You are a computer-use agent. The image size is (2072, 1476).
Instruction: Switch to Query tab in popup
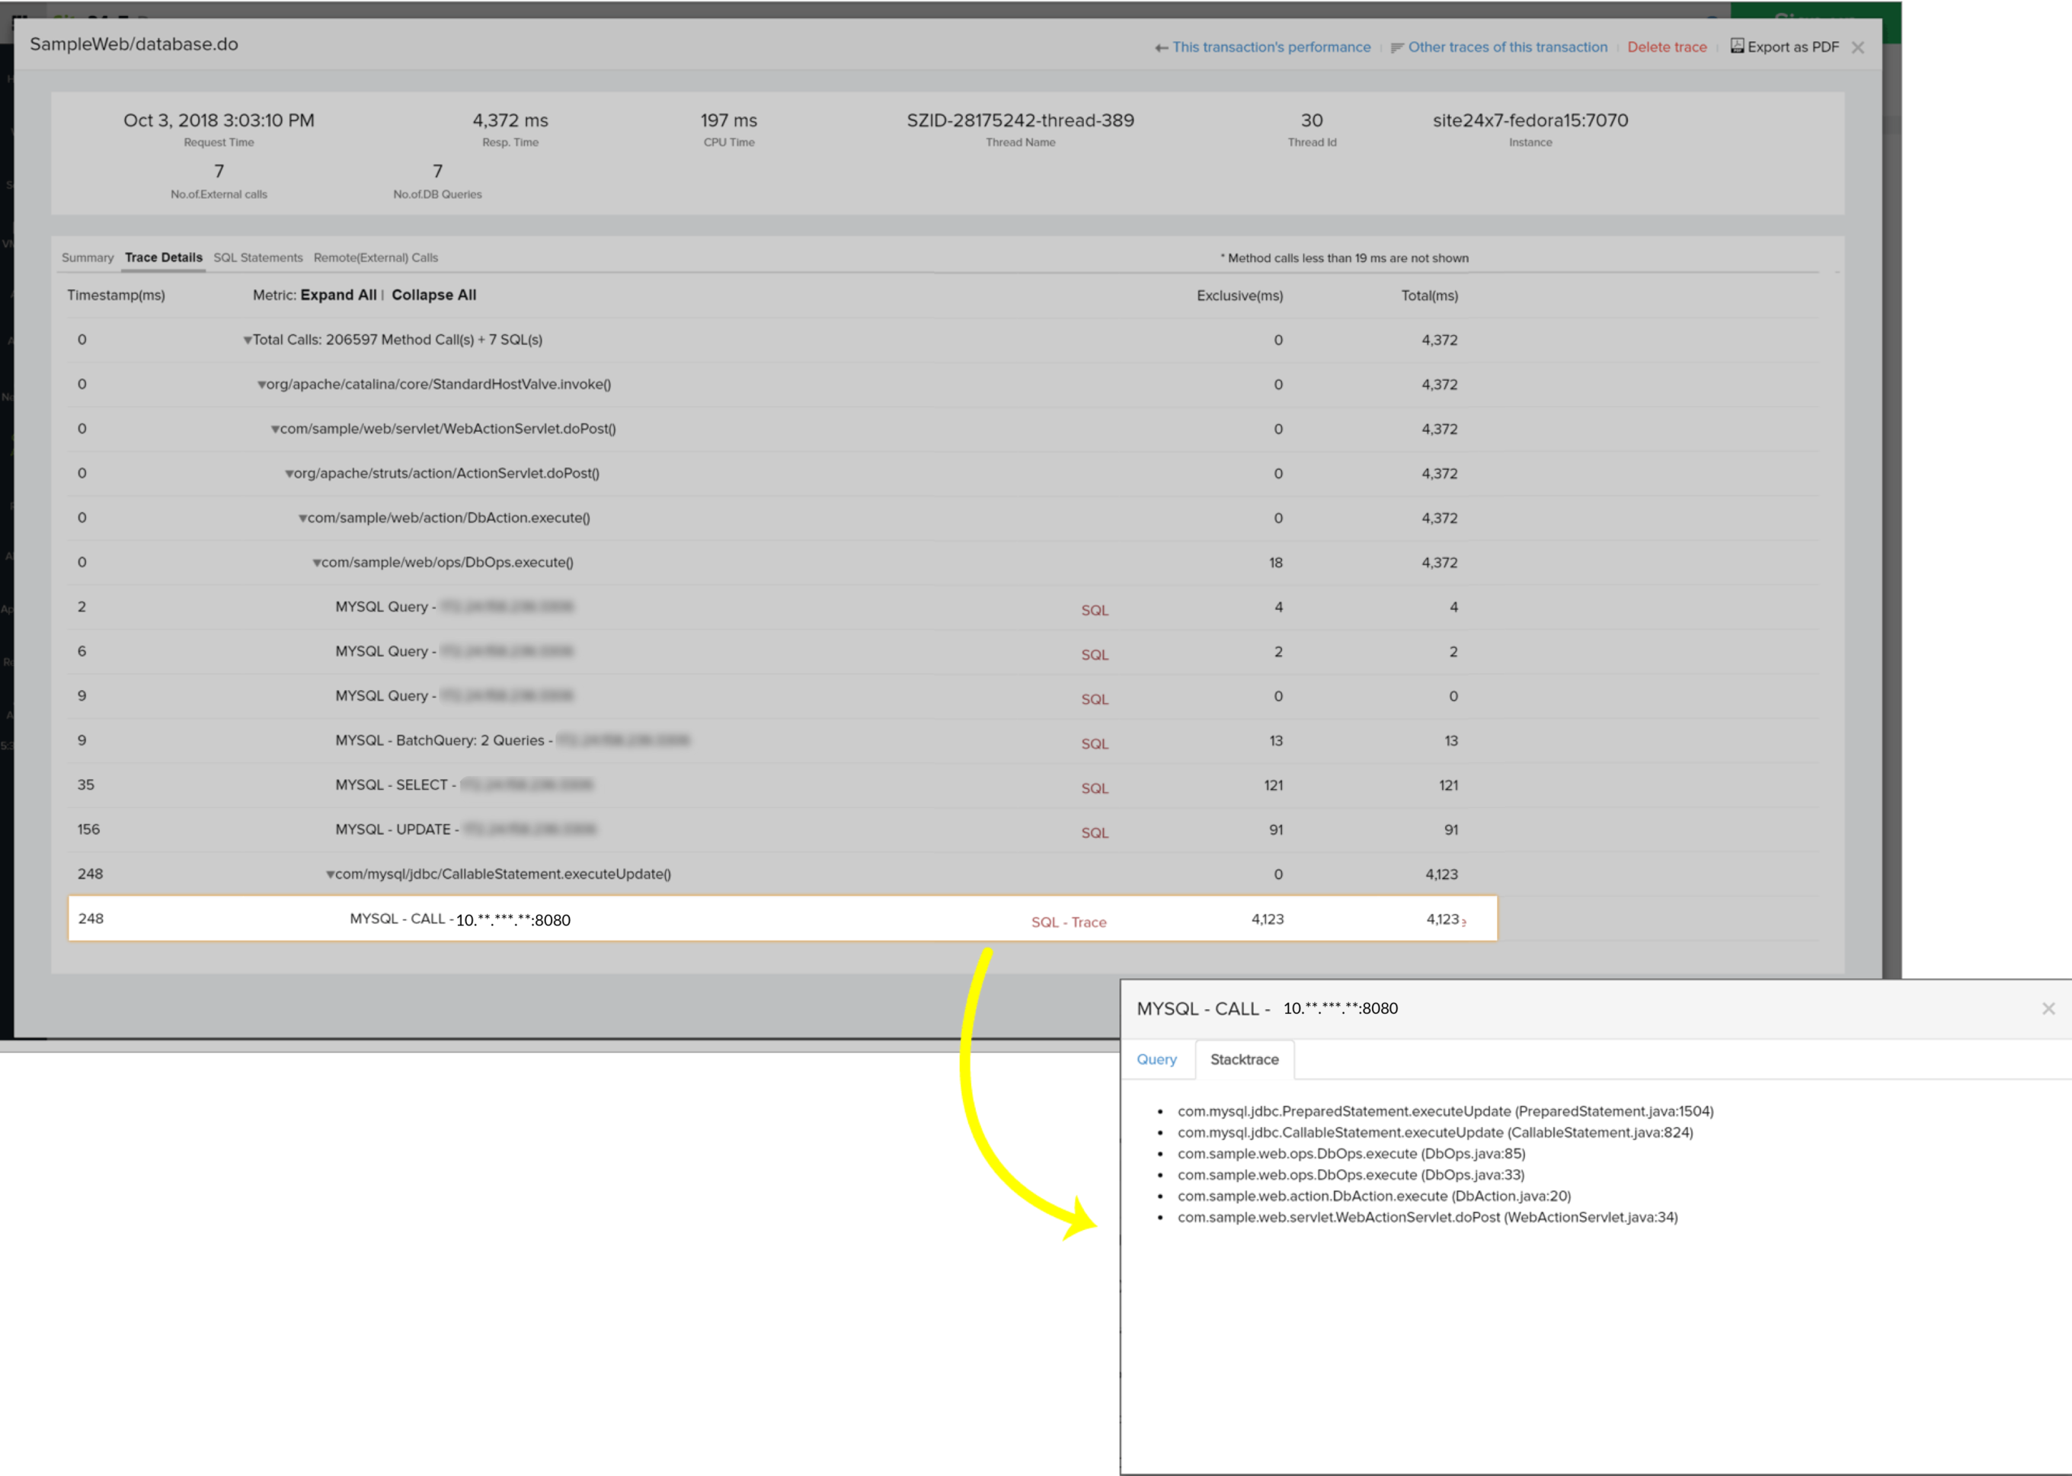(1156, 1059)
